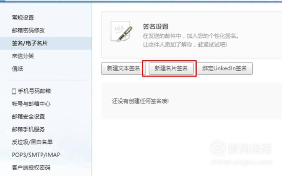
Task: Go to 邮箱安全设置
Action: coord(29,117)
